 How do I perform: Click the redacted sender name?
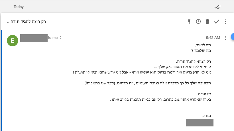click(34, 38)
